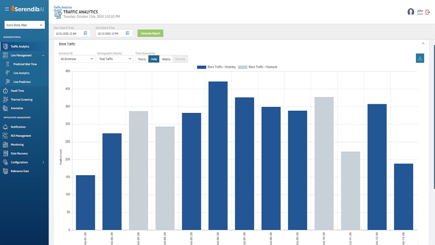The image size is (435, 245).
Task: Open the Iconic Store, West dropdown
Action: pyautogui.click(x=24, y=25)
